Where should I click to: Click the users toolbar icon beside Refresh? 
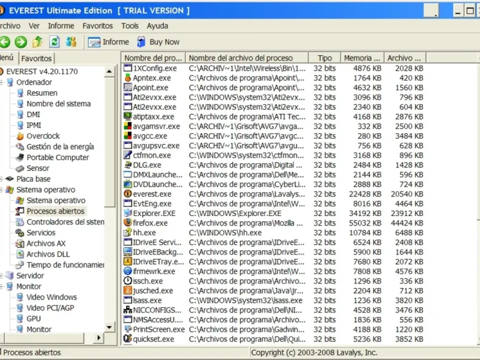pos(71,42)
